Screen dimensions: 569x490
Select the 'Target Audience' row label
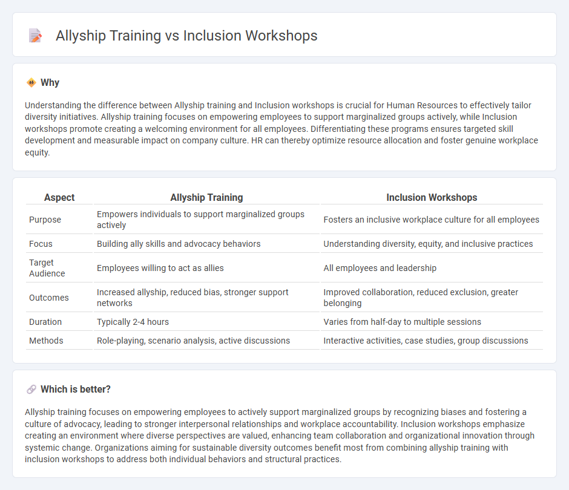[x=47, y=267]
